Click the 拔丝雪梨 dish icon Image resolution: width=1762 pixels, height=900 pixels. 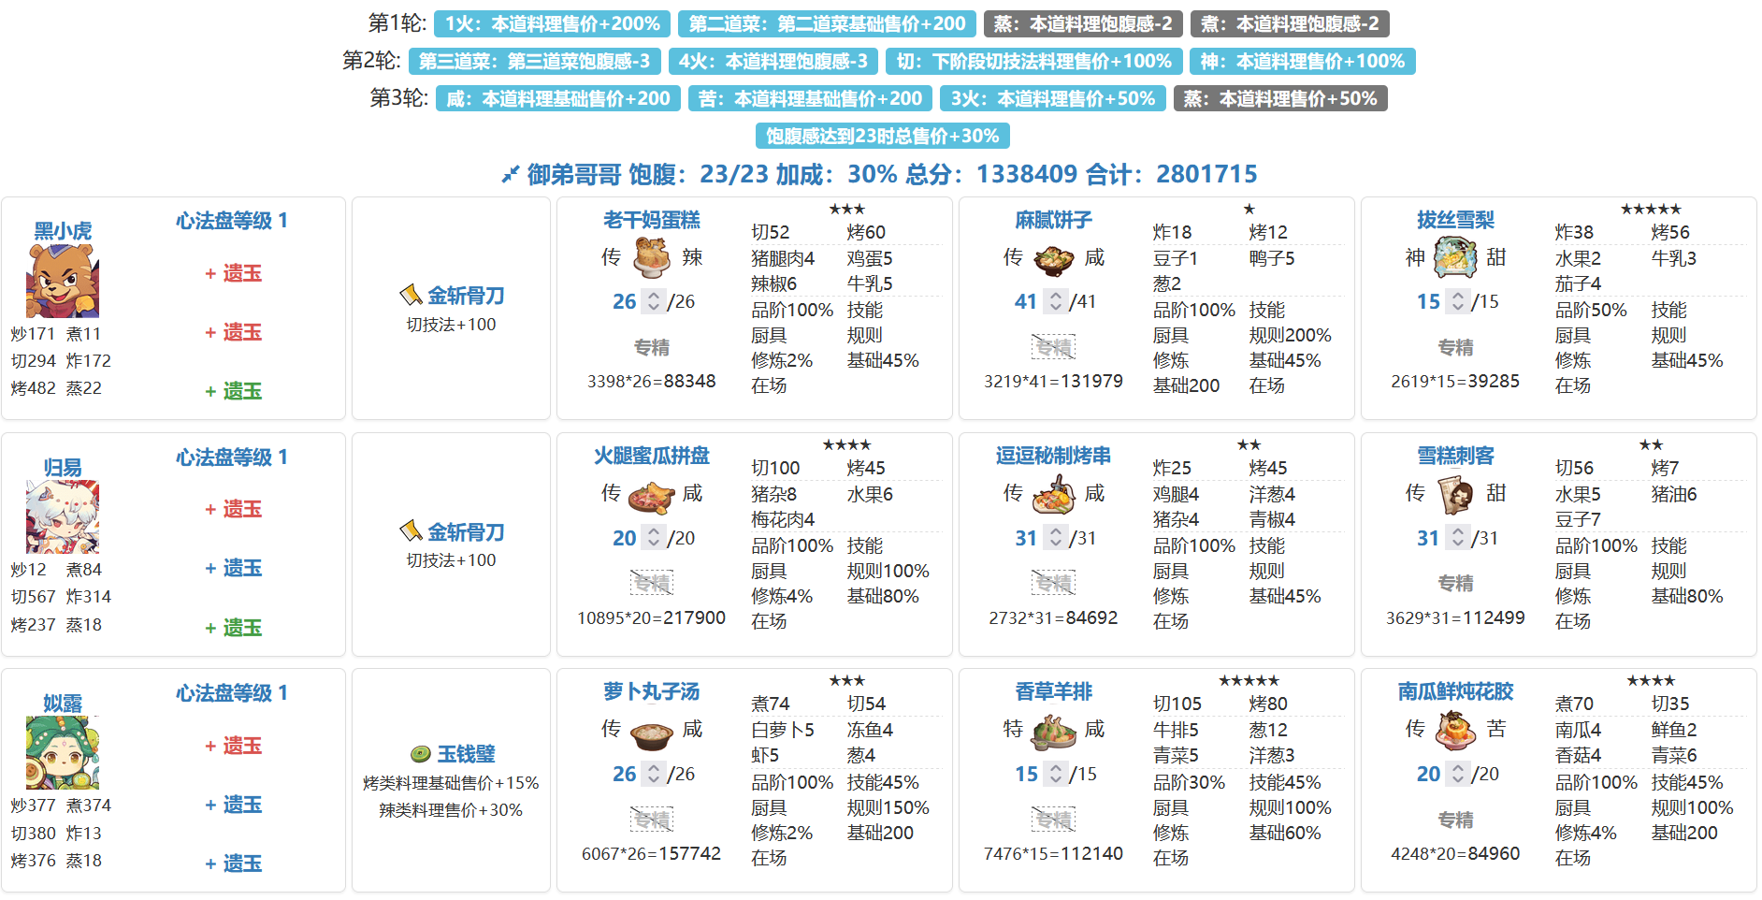(x=1456, y=257)
